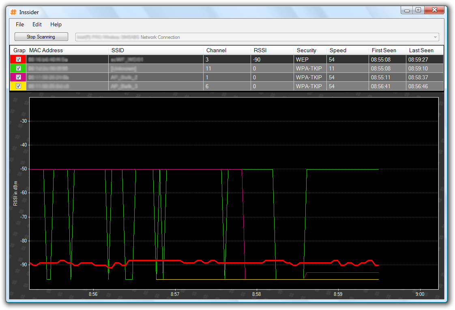Click the First Seen column header
The image size is (455, 310).
(387, 51)
